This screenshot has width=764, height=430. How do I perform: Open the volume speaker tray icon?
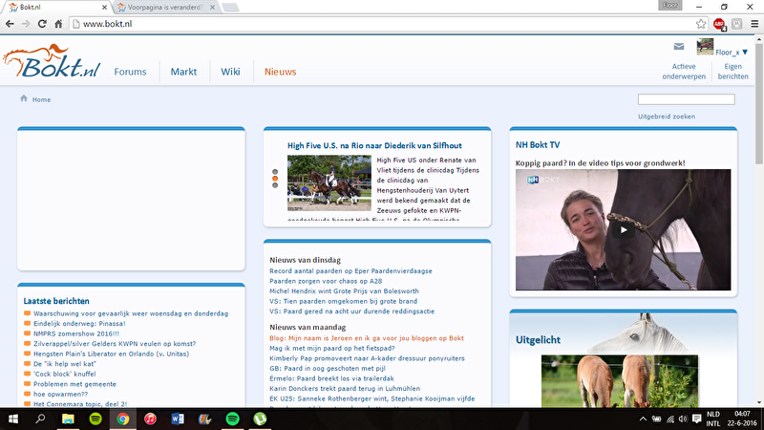pyautogui.click(x=683, y=419)
